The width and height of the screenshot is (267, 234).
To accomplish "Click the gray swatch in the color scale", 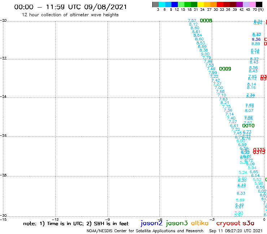I will (156, 4).
